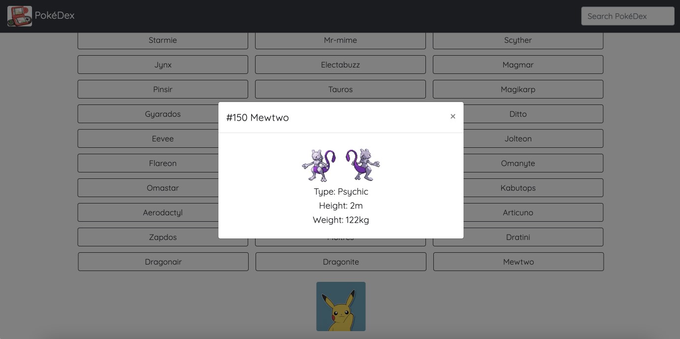Click the PokéDex brand text link

pyautogui.click(x=55, y=16)
